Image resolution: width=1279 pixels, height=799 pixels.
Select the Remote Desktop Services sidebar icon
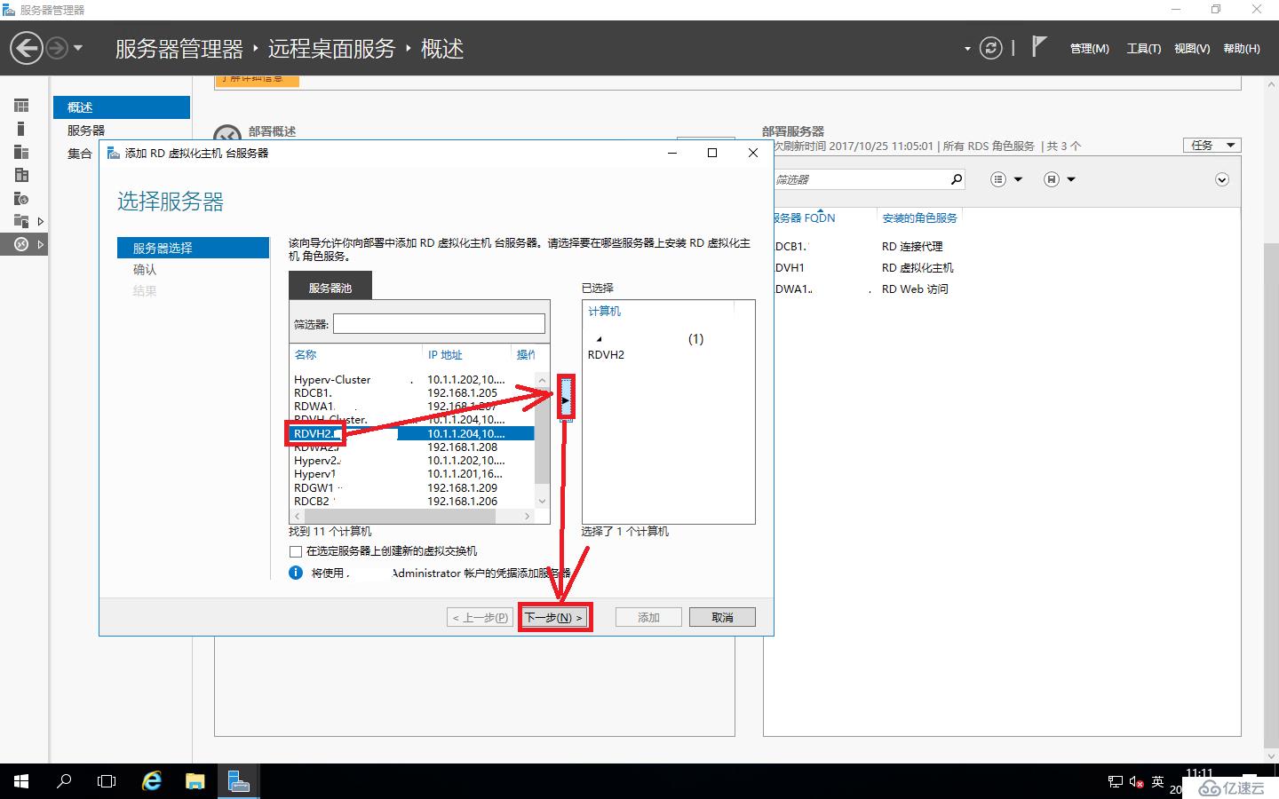21,244
